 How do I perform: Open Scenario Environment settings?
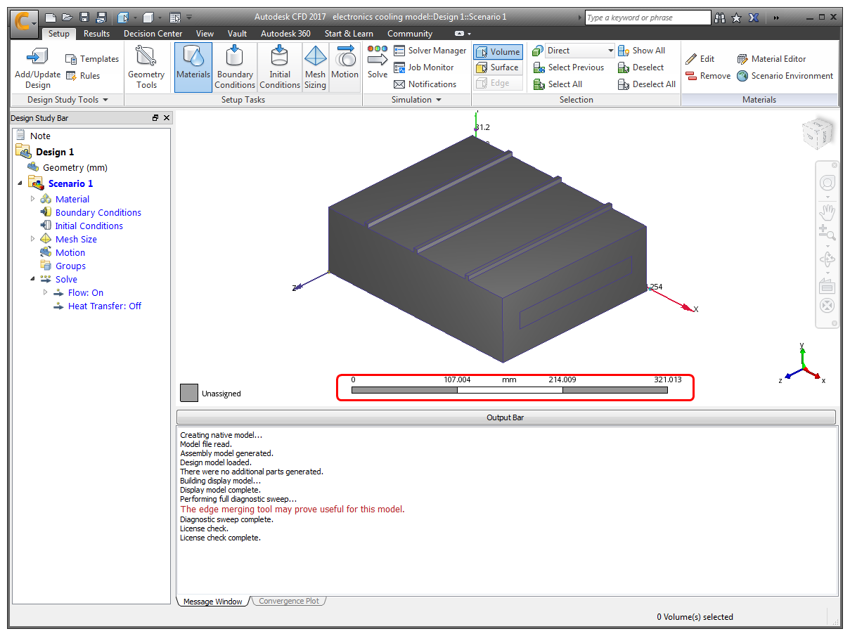(x=785, y=76)
